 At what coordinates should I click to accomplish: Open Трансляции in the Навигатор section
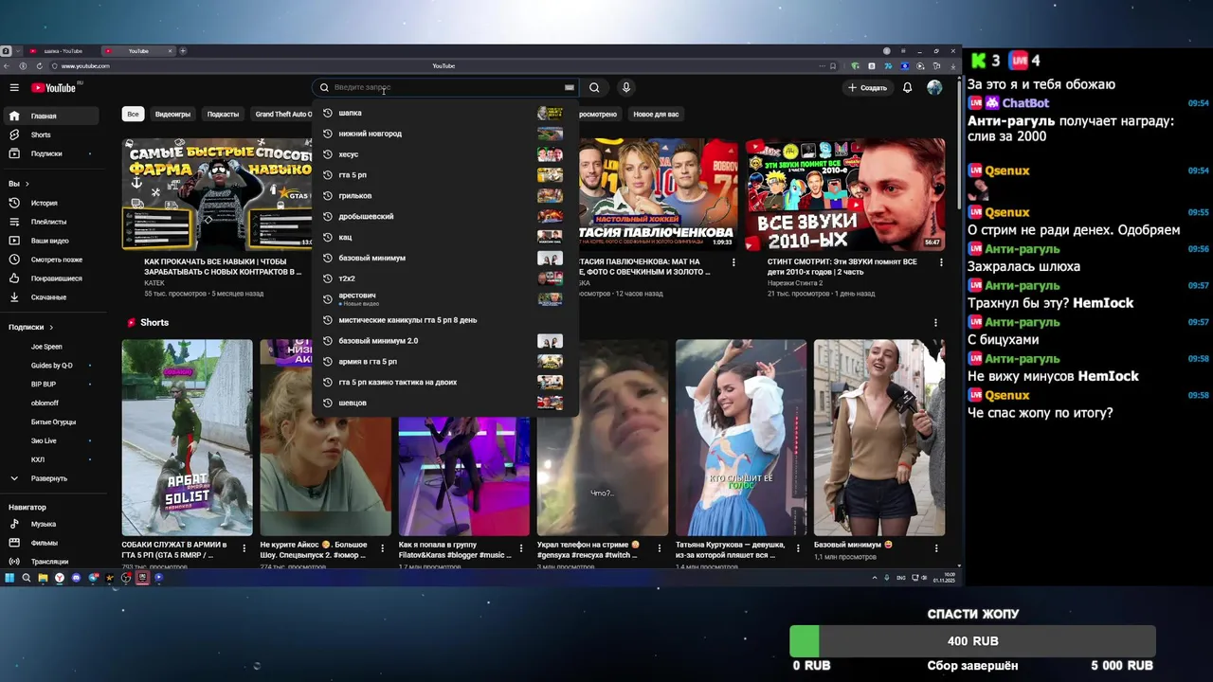coord(52,562)
